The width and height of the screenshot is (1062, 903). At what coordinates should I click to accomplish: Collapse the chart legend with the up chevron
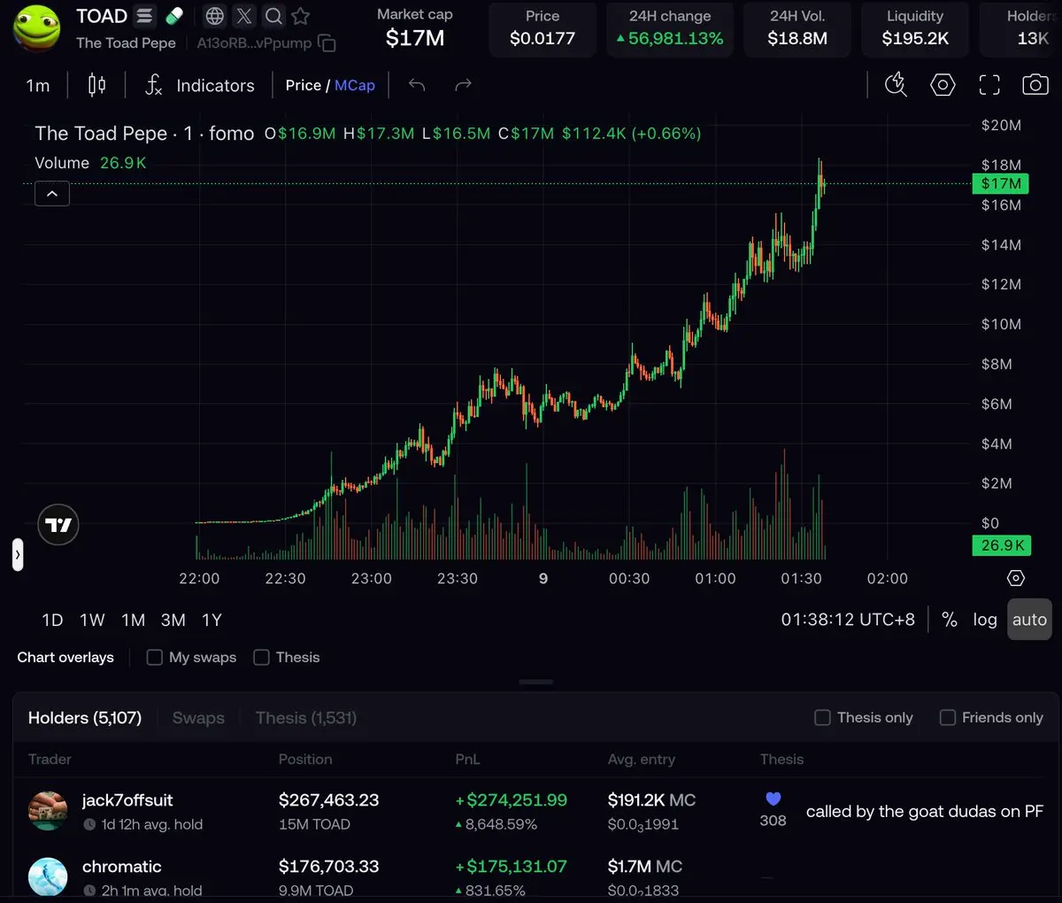tap(52, 193)
